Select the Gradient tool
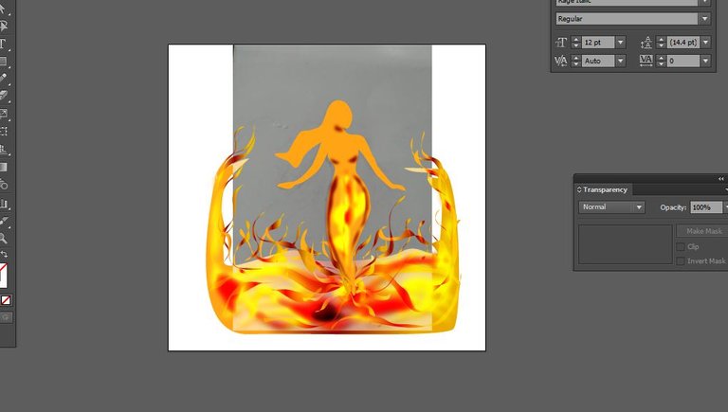This screenshot has width=728, height=412. pos(3,167)
